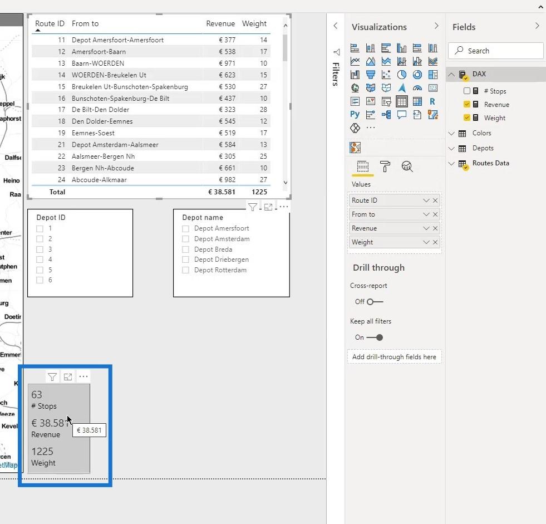546x524 pixels.
Task: Switch to the Analytics magnifier tab
Action: (x=407, y=166)
